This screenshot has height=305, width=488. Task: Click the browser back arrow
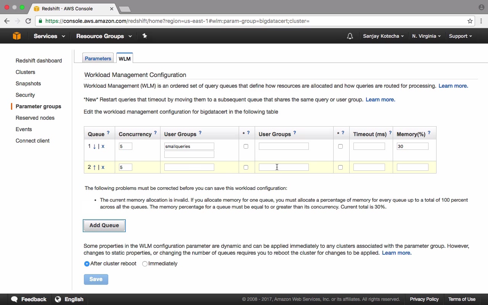(x=7, y=21)
